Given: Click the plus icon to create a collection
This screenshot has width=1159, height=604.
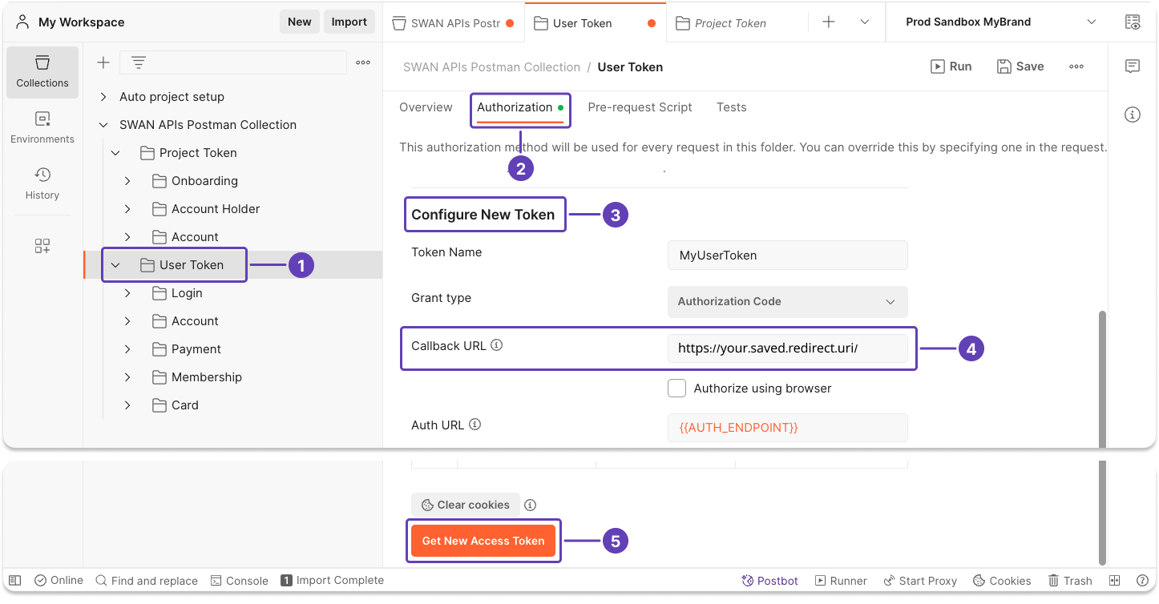Looking at the screenshot, I should click(x=102, y=62).
